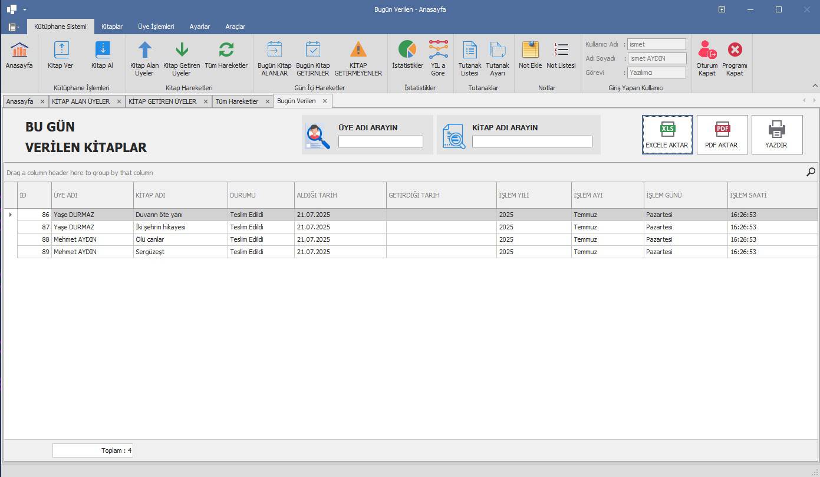Click the PDF AKTAR button
820x477 pixels.
(x=722, y=135)
